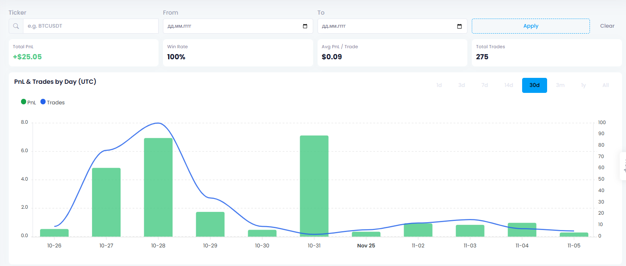
Task: Select the 3d range tab
Action: tap(461, 85)
